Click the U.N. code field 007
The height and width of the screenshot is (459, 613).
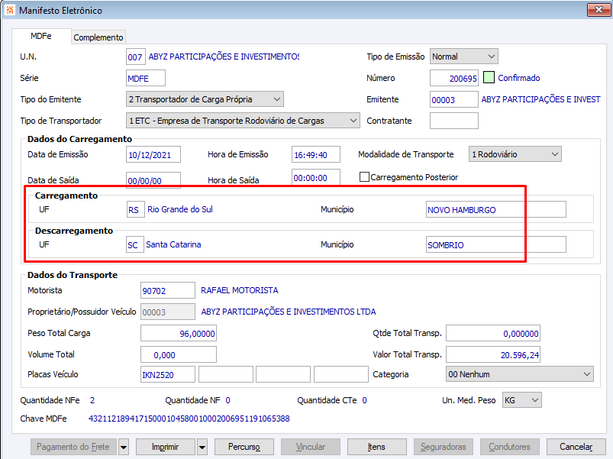pyautogui.click(x=136, y=57)
